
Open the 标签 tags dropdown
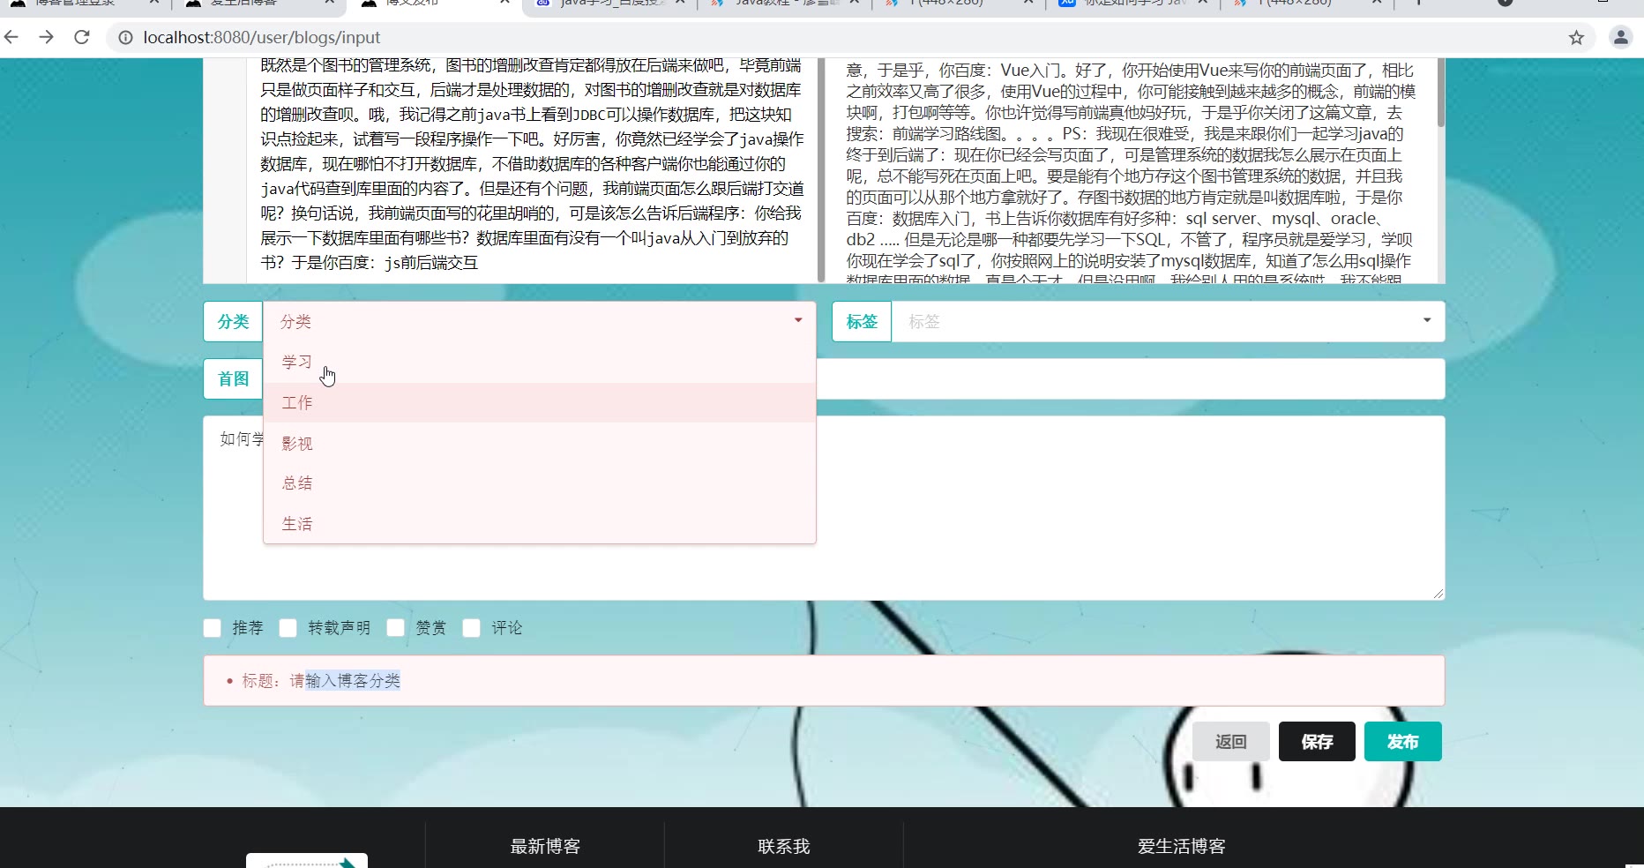point(1168,322)
